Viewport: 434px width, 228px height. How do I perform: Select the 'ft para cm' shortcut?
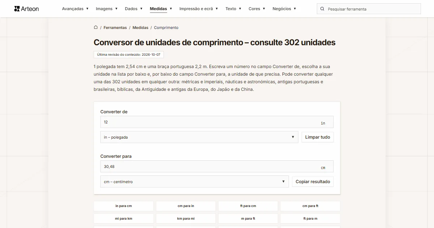(248, 206)
